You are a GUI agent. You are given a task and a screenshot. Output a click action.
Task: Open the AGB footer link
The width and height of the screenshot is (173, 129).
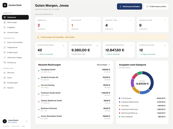tap(23, 126)
